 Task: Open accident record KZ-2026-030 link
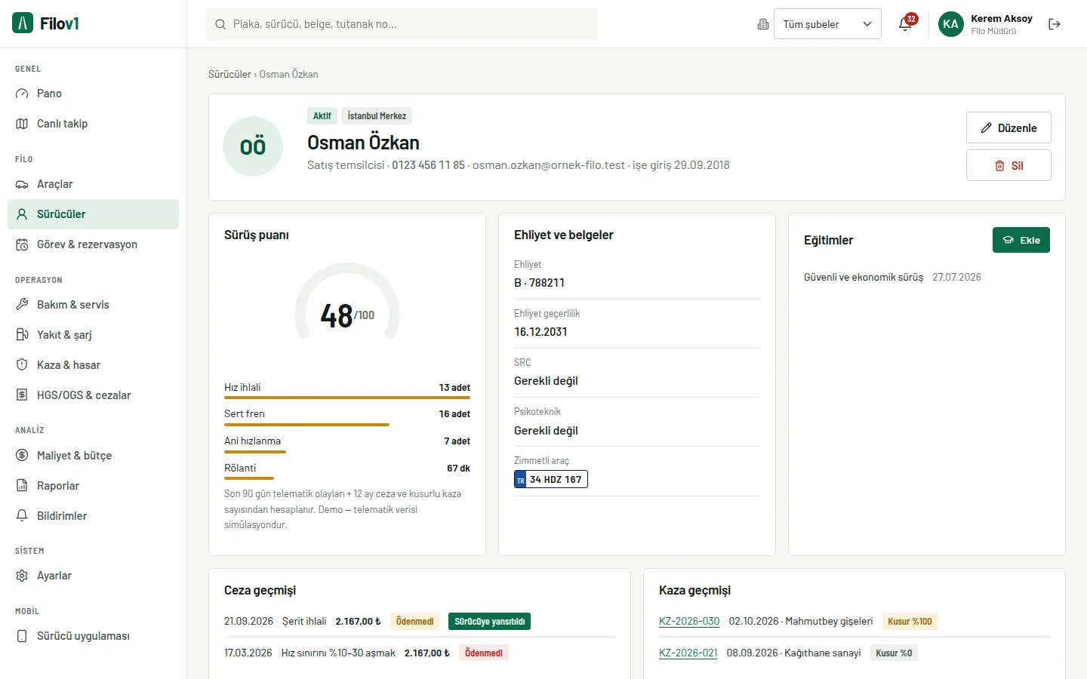689,622
